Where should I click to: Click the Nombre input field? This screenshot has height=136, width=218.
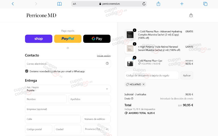click(x=46, y=99)
